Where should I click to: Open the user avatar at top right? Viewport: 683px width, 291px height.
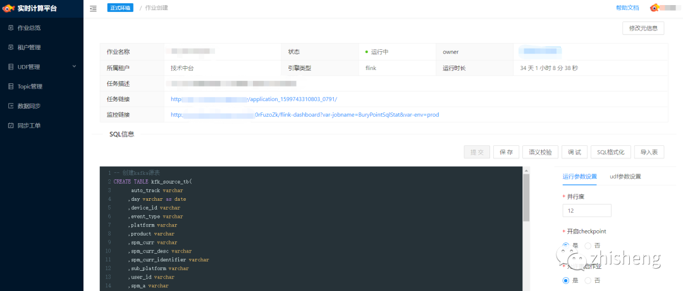pyautogui.click(x=655, y=8)
